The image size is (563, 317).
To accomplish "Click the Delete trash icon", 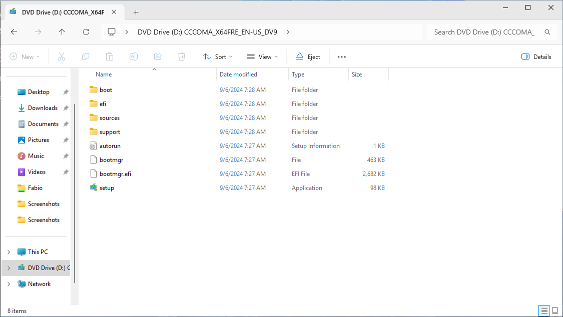I will pos(182,56).
